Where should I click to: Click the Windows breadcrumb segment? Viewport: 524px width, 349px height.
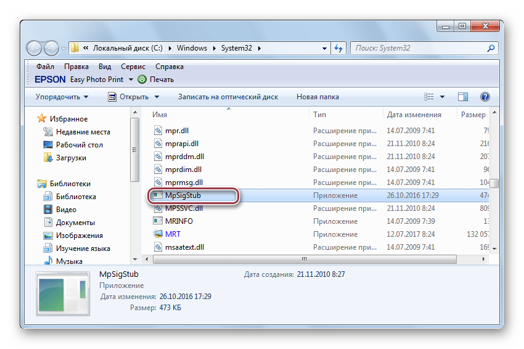point(192,48)
